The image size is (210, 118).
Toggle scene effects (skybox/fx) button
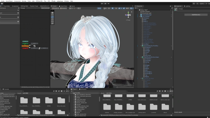pyautogui.click(x=120, y=8)
